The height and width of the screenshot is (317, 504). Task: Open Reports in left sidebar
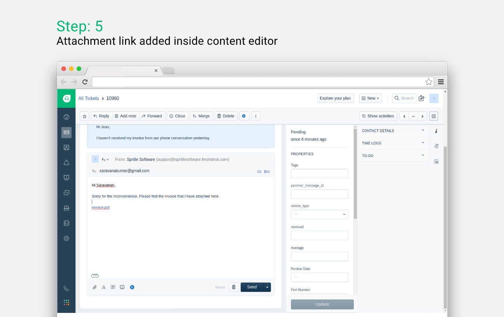tap(66, 223)
